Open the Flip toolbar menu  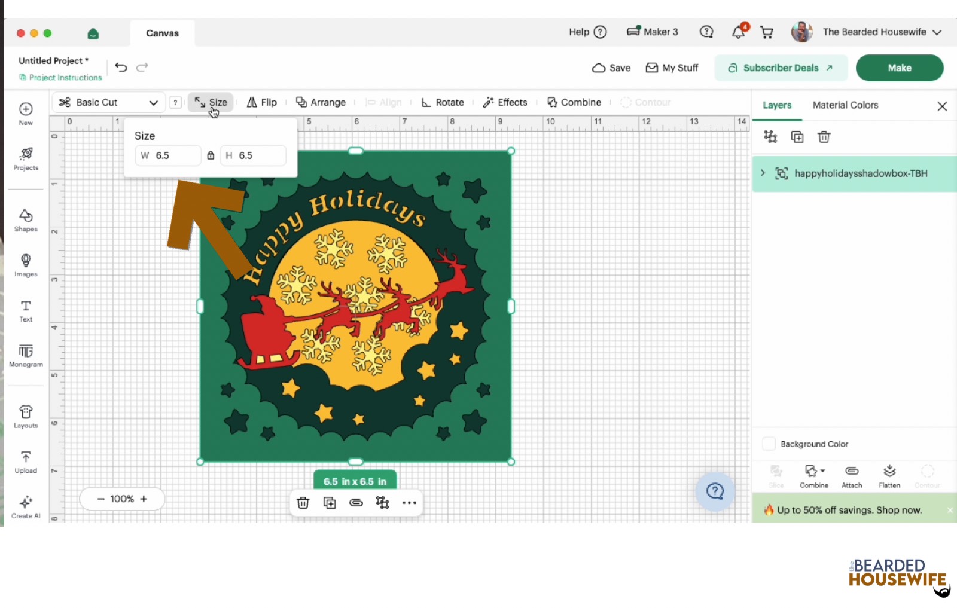262,102
